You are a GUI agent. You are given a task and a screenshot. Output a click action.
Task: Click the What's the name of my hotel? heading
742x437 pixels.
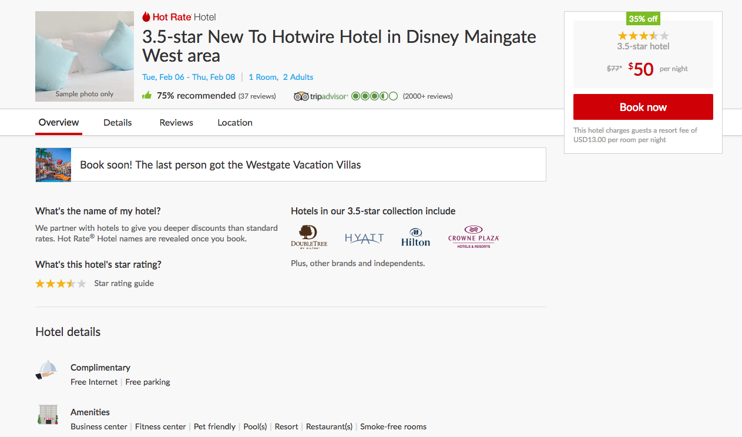point(98,211)
